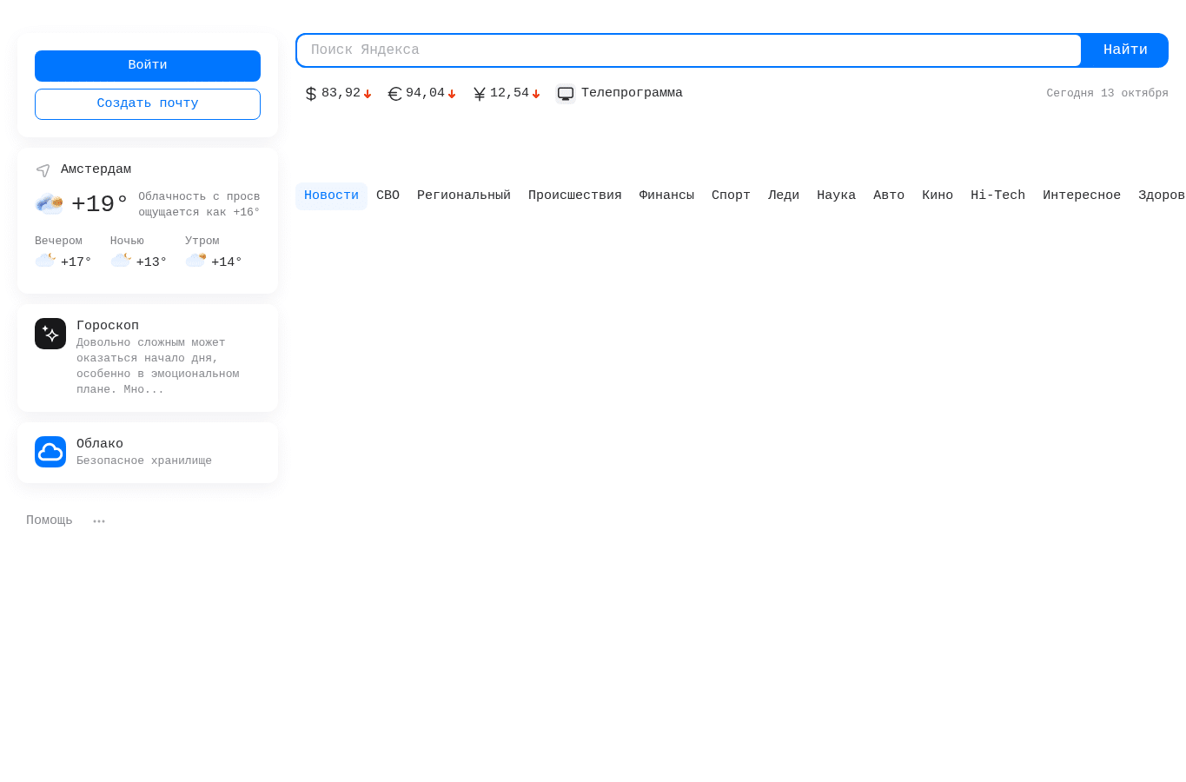Click the location arrow icon near Амстердам
Screen dimensions: 1186x782
pos(43,170)
